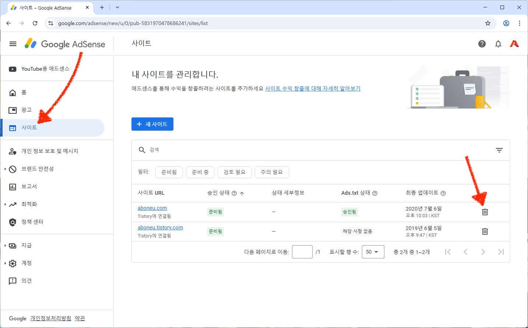Close the AdSense browser tab

coord(87,7)
